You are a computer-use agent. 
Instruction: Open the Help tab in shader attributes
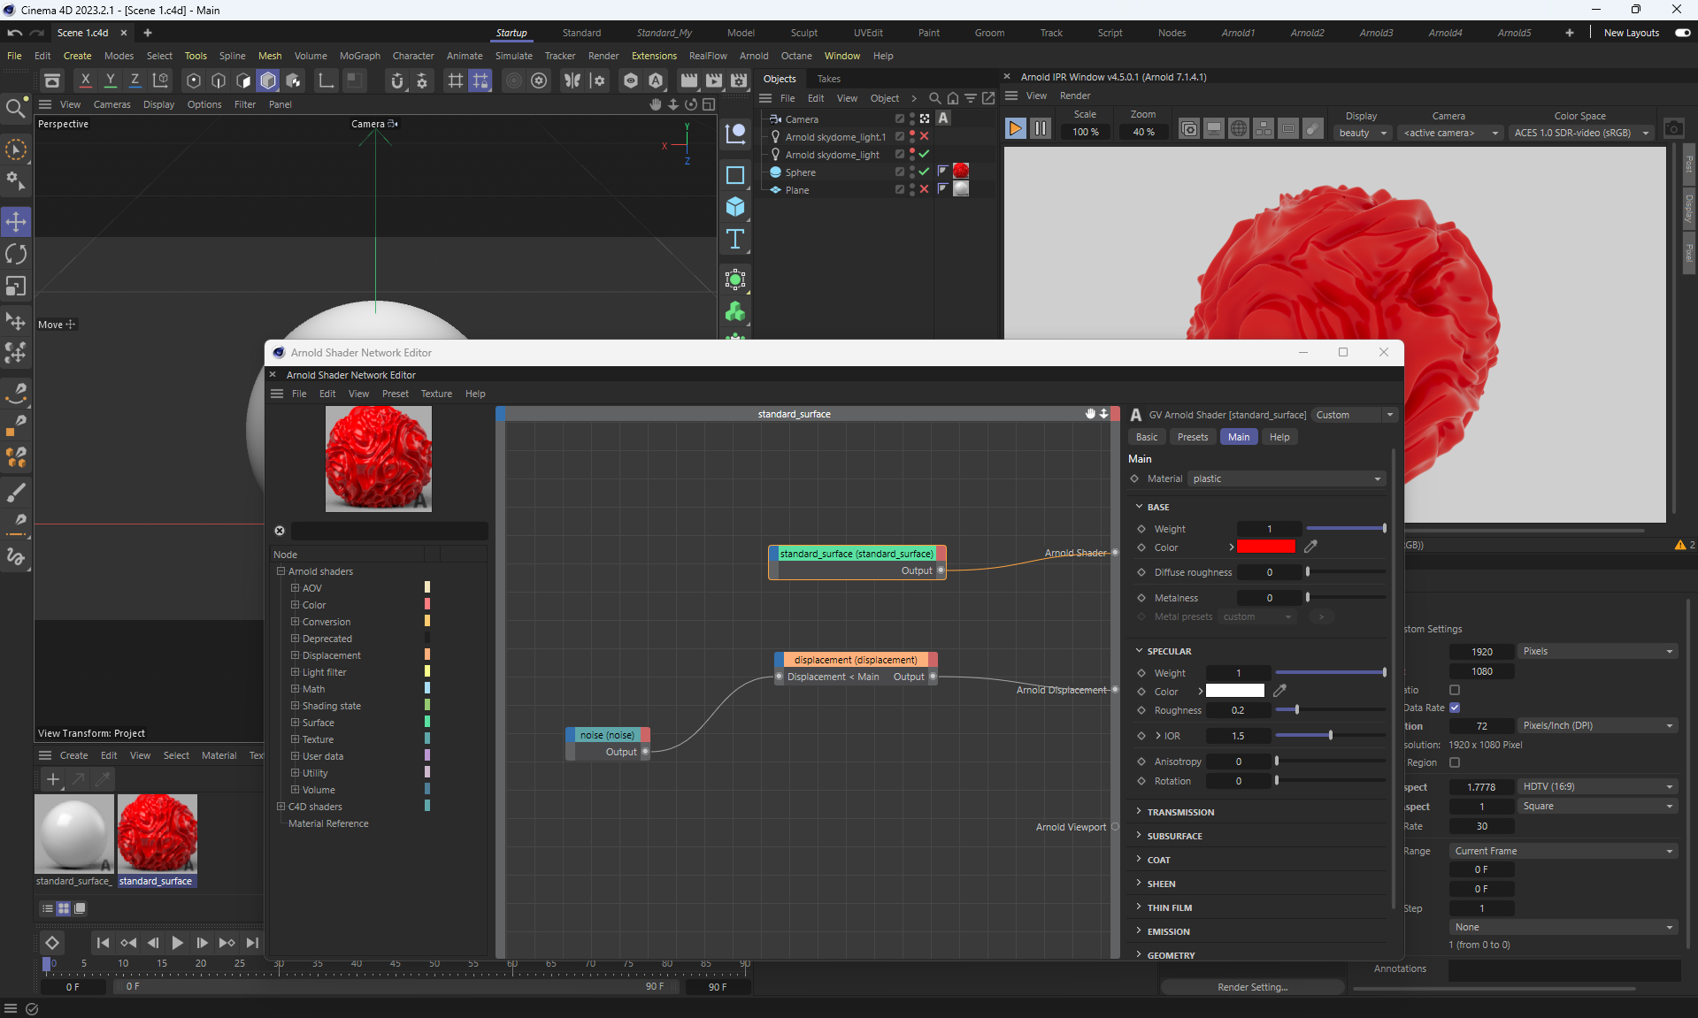[x=1279, y=437]
